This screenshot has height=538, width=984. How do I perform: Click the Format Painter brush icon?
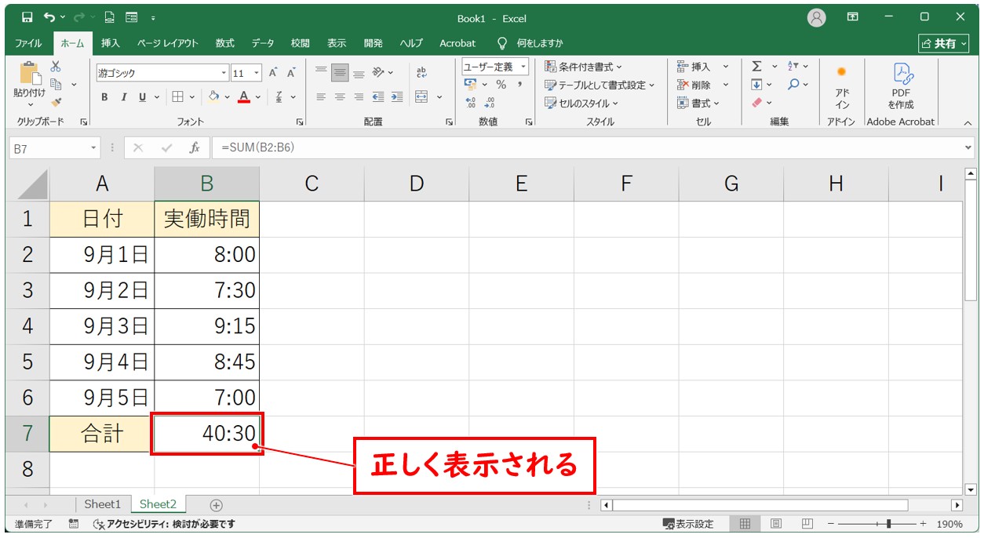click(x=56, y=102)
